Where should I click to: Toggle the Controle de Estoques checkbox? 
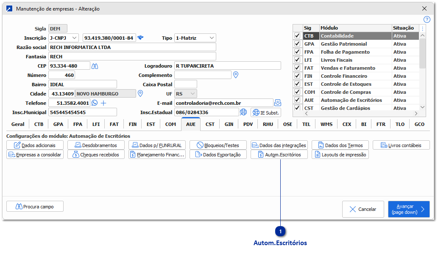(x=297, y=84)
